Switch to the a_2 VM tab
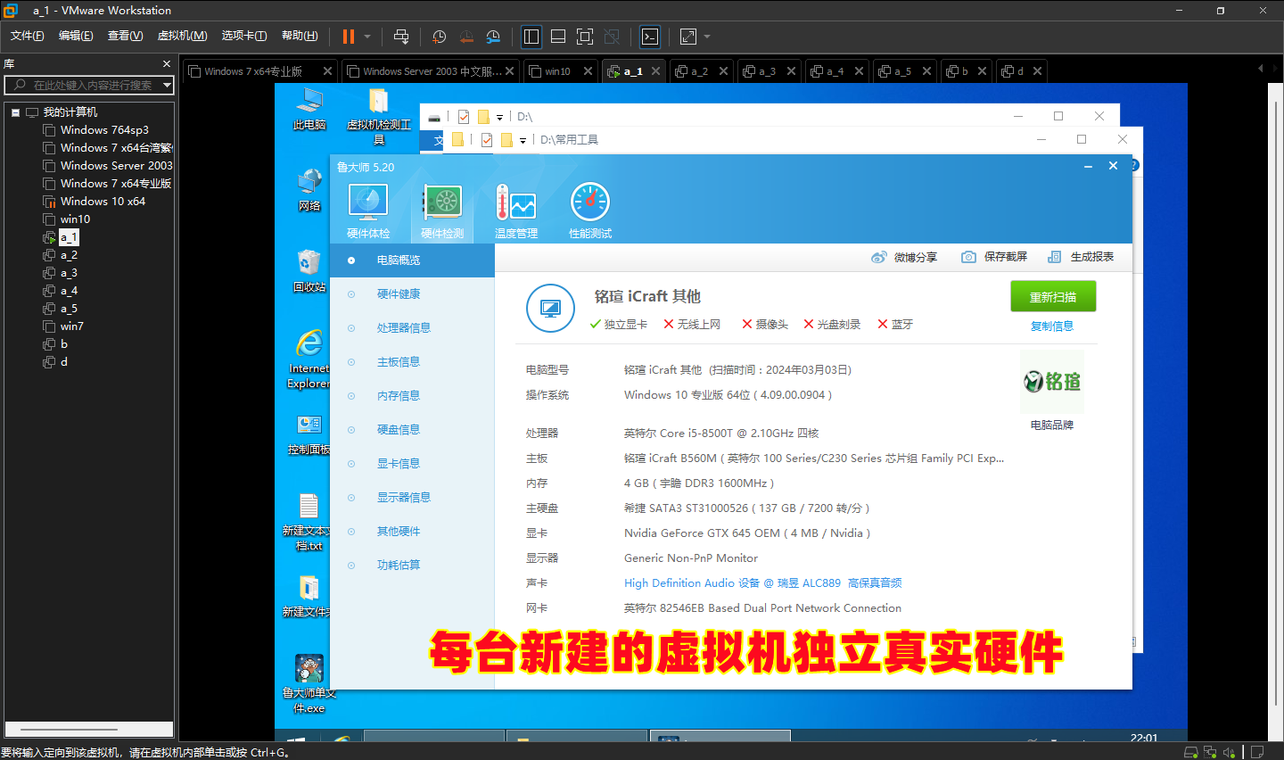 point(698,71)
